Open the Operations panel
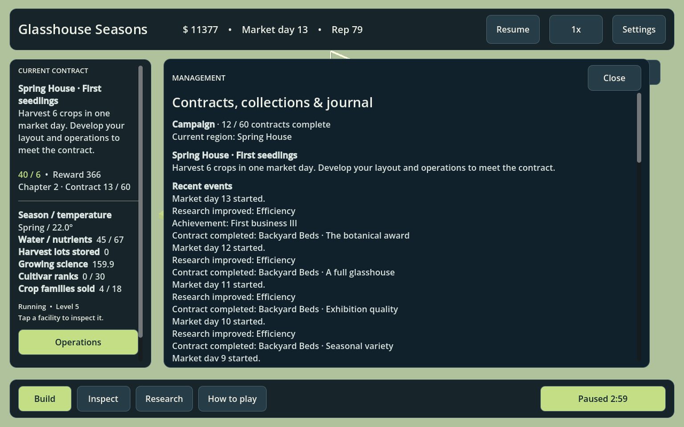The image size is (684, 427). click(78, 342)
